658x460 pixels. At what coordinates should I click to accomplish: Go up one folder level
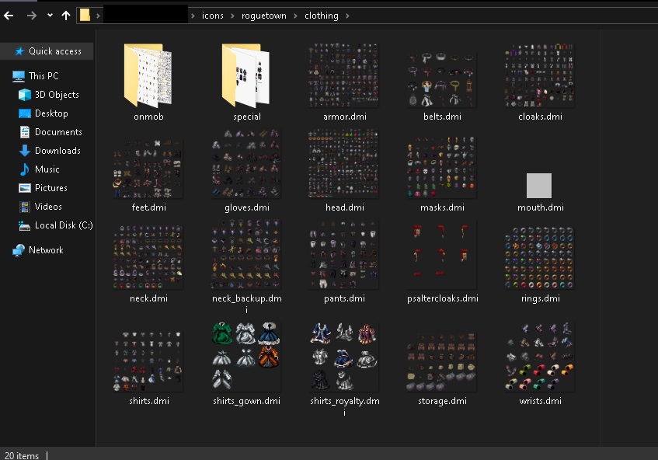point(66,16)
